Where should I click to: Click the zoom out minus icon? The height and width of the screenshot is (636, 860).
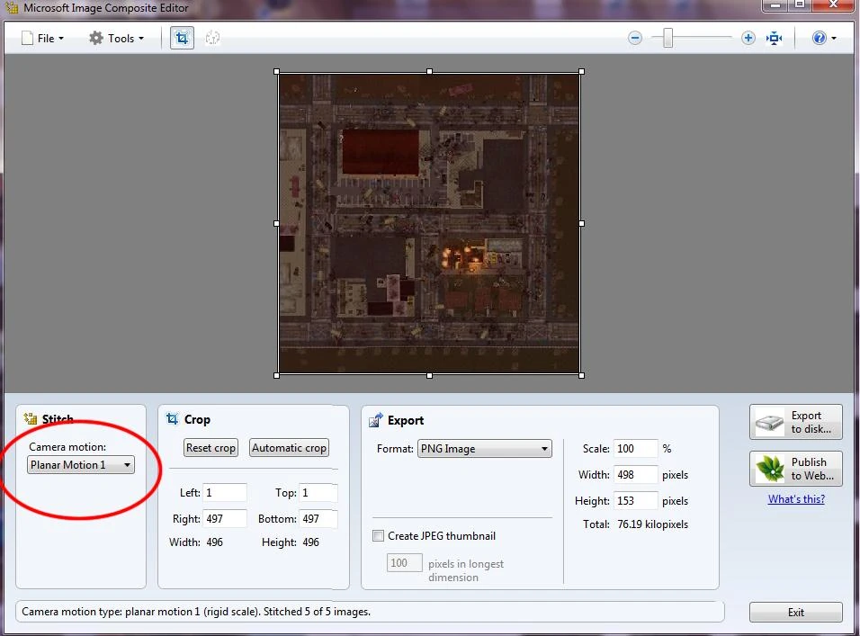point(635,38)
